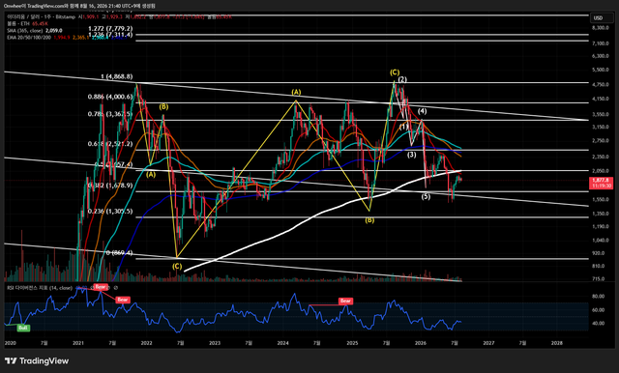619x373 pixels.
Task: Click 60.00 on the RSI axis
Action: tap(599, 310)
